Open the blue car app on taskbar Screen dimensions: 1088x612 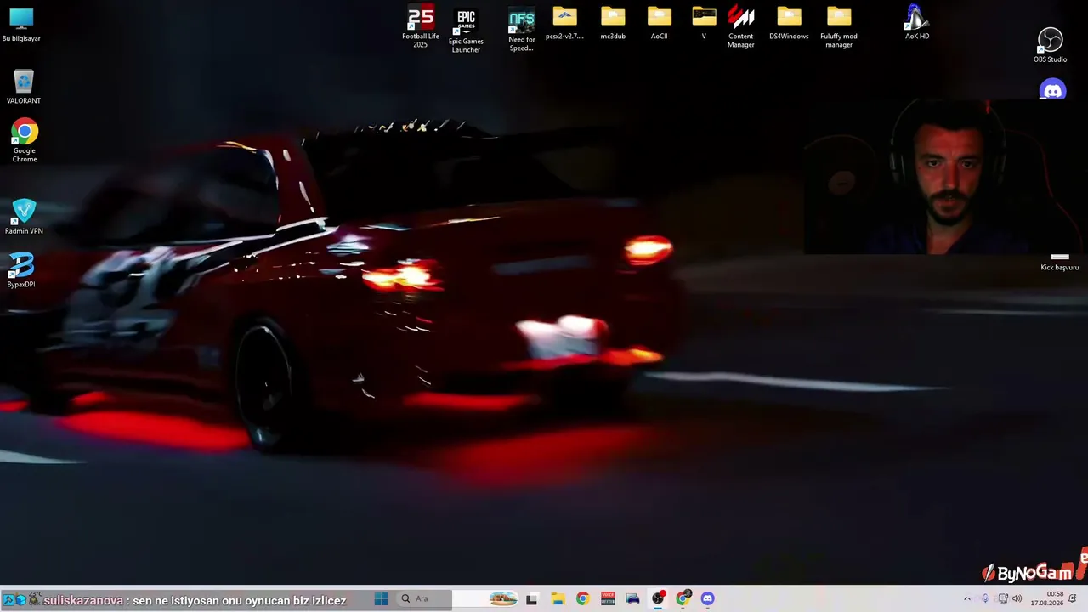(x=632, y=598)
